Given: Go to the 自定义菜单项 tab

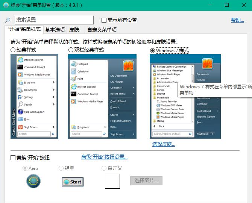Looking at the screenshot, I should 102,30.
